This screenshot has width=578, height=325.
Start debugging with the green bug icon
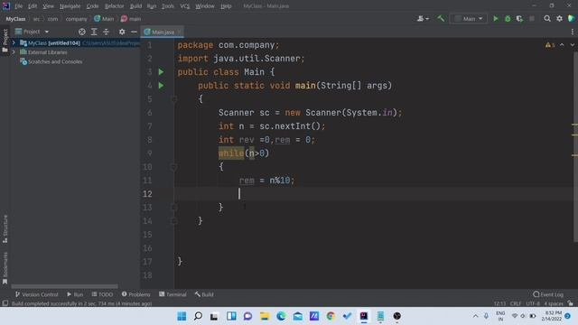coord(508,18)
